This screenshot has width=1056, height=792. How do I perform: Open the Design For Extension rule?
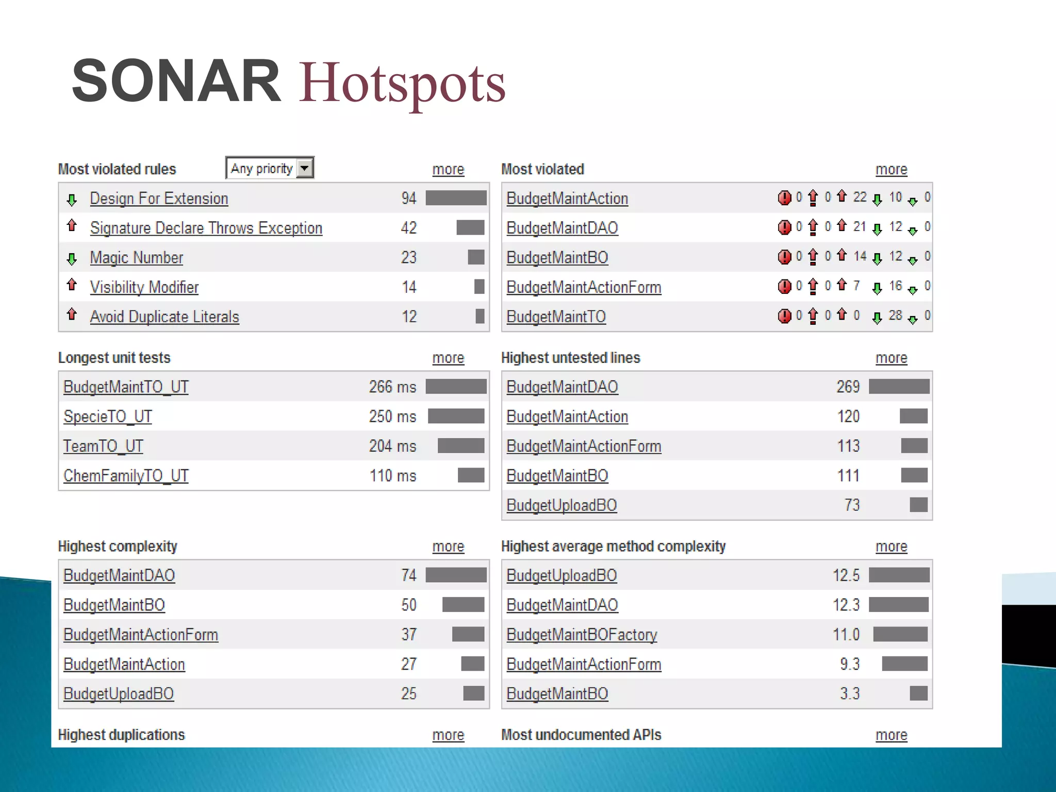tap(159, 199)
